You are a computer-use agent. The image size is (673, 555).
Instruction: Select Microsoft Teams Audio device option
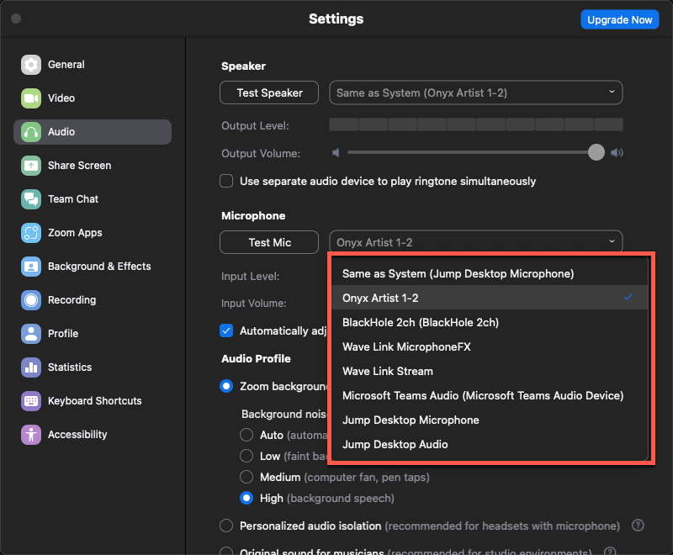point(490,395)
